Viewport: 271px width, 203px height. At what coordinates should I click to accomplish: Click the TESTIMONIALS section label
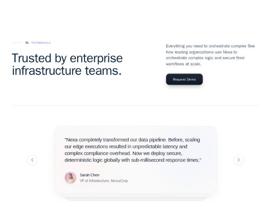(41, 43)
